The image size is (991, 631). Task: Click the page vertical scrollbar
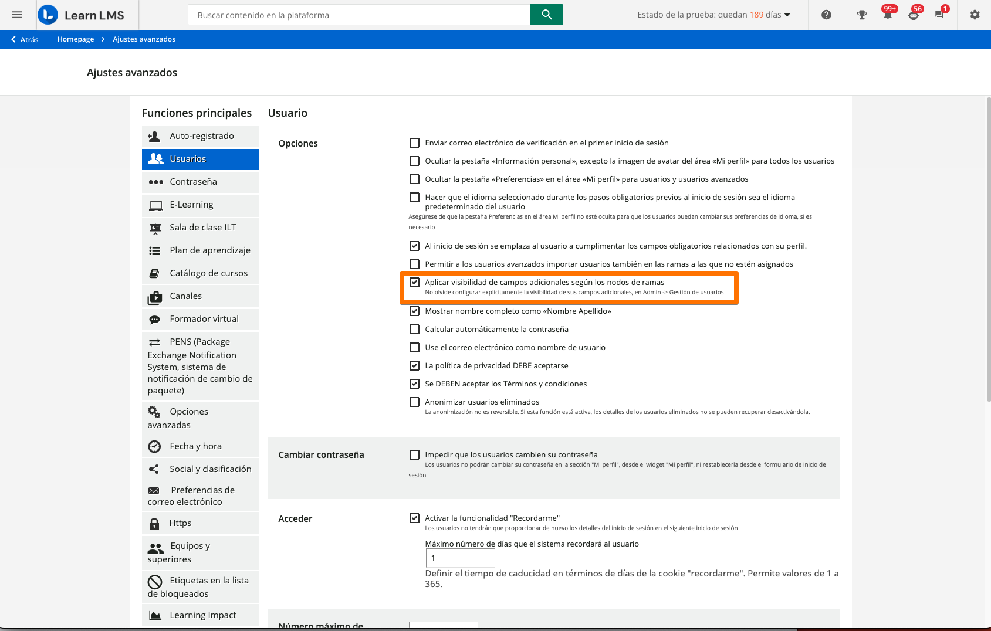pos(988,249)
